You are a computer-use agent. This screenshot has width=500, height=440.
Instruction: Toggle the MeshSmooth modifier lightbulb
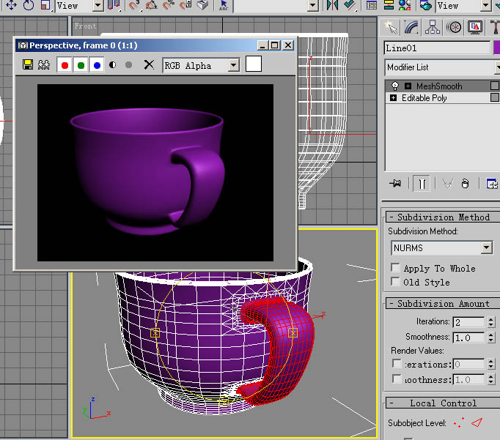pyautogui.click(x=394, y=86)
